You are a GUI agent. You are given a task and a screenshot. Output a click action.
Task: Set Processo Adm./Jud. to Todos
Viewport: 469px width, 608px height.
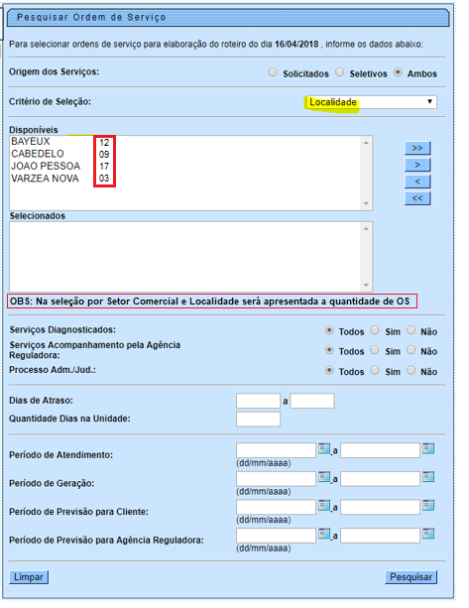[x=329, y=370]
